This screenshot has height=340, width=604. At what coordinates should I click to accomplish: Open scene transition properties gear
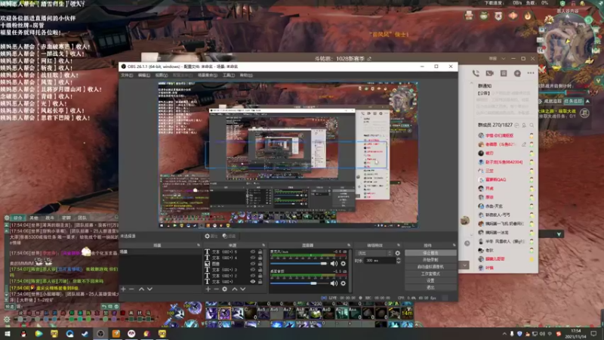point(398,253)
